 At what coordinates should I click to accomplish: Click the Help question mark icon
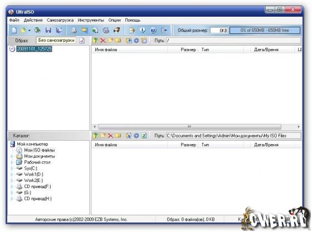pos(153,31)
